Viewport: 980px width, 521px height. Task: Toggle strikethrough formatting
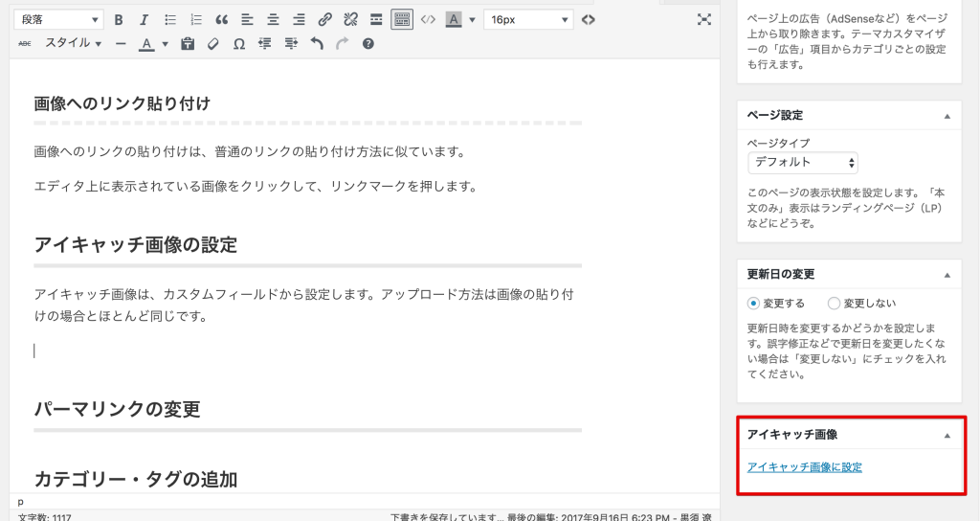coord(24,44)
